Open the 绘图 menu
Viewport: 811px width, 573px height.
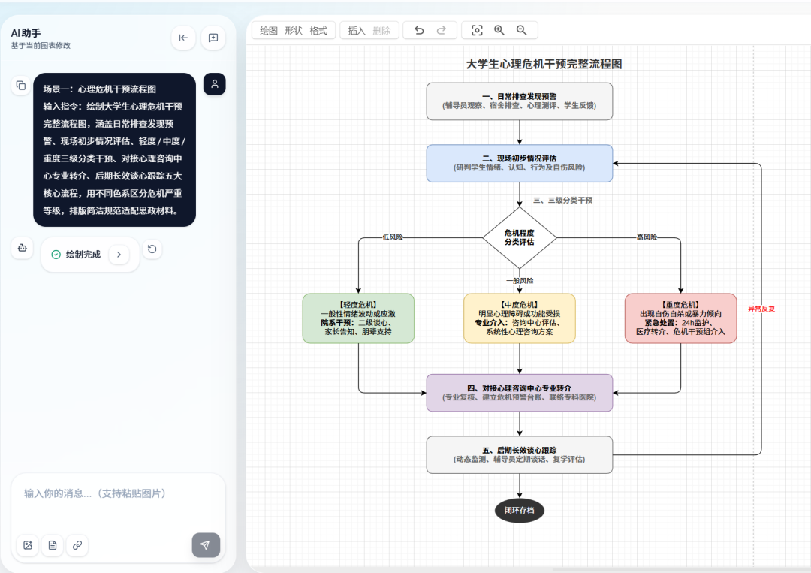click(268, 31)
